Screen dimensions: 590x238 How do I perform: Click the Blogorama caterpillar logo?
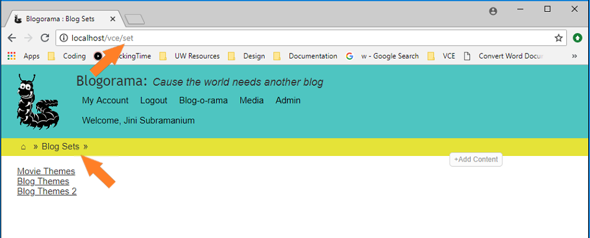click(38, 102)
